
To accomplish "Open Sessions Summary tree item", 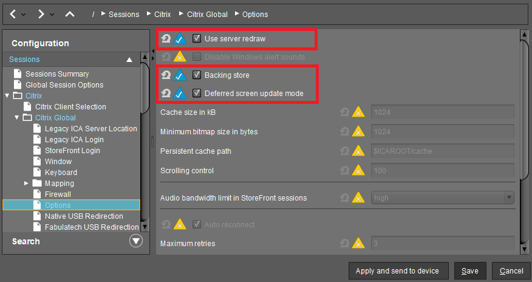I will (x=56, y=74).
